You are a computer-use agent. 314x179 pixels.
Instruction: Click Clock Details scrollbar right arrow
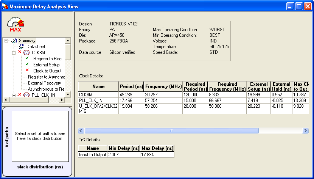tap(305, 130)
